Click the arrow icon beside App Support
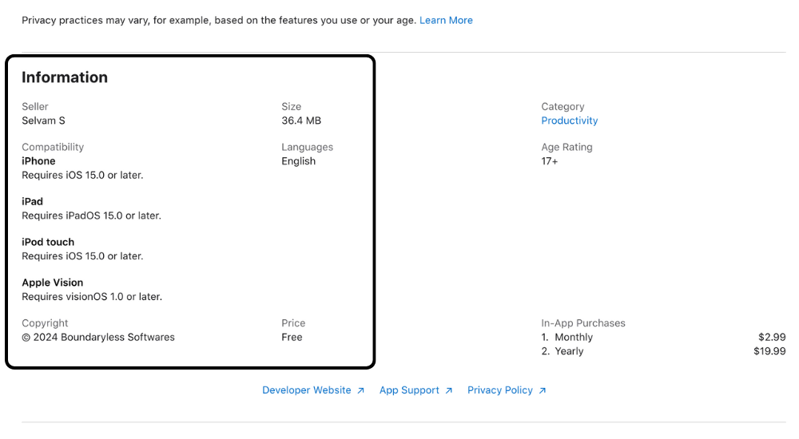The width and height of the screenshot is (799, 439). [449, 390]
